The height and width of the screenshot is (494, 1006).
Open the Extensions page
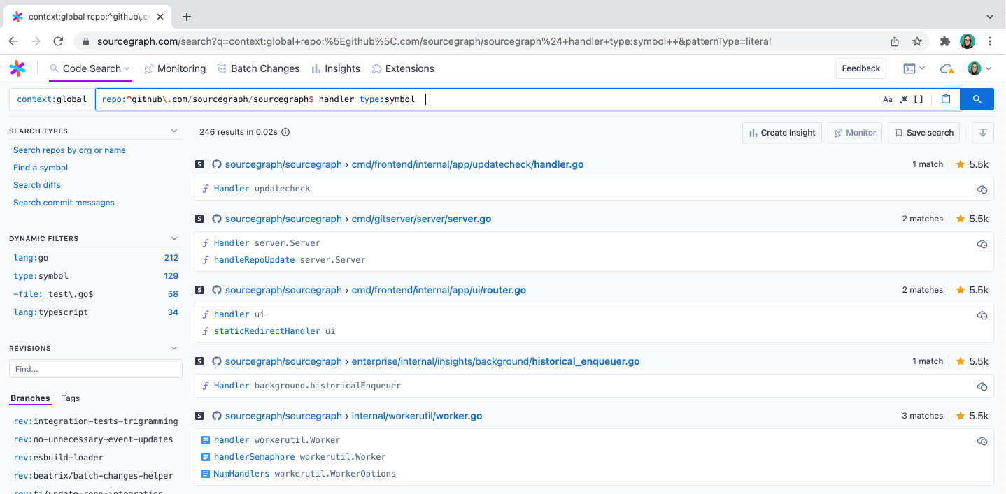[403, 68]
